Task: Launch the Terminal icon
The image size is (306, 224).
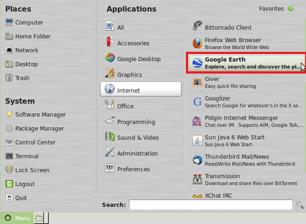Action: [x=9, y=156]
